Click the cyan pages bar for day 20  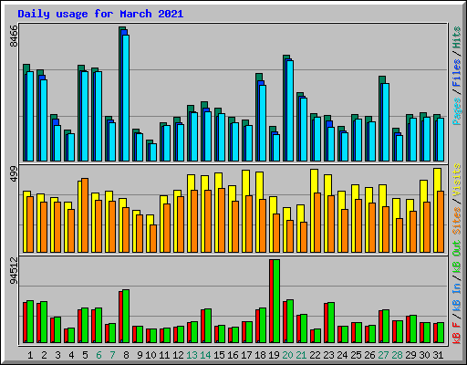point(290,110)
